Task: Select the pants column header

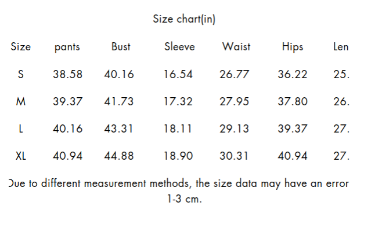Action: [67, 47]
